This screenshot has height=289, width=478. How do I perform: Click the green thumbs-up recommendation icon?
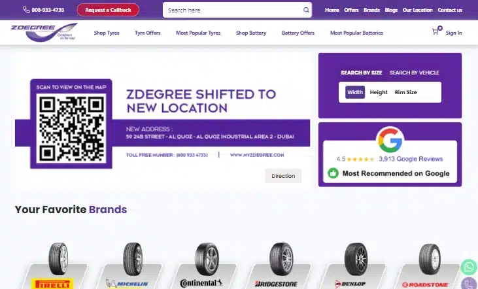pos(333,173)
